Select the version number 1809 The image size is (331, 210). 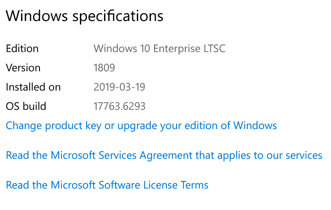click(x=104, y=68)
